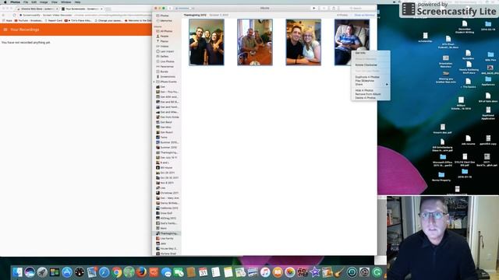This screenshot has height=280, width=499.
Task: Open iTunes music note icon in the Dock
Action: pyautogui.click(x=265, y=272)
